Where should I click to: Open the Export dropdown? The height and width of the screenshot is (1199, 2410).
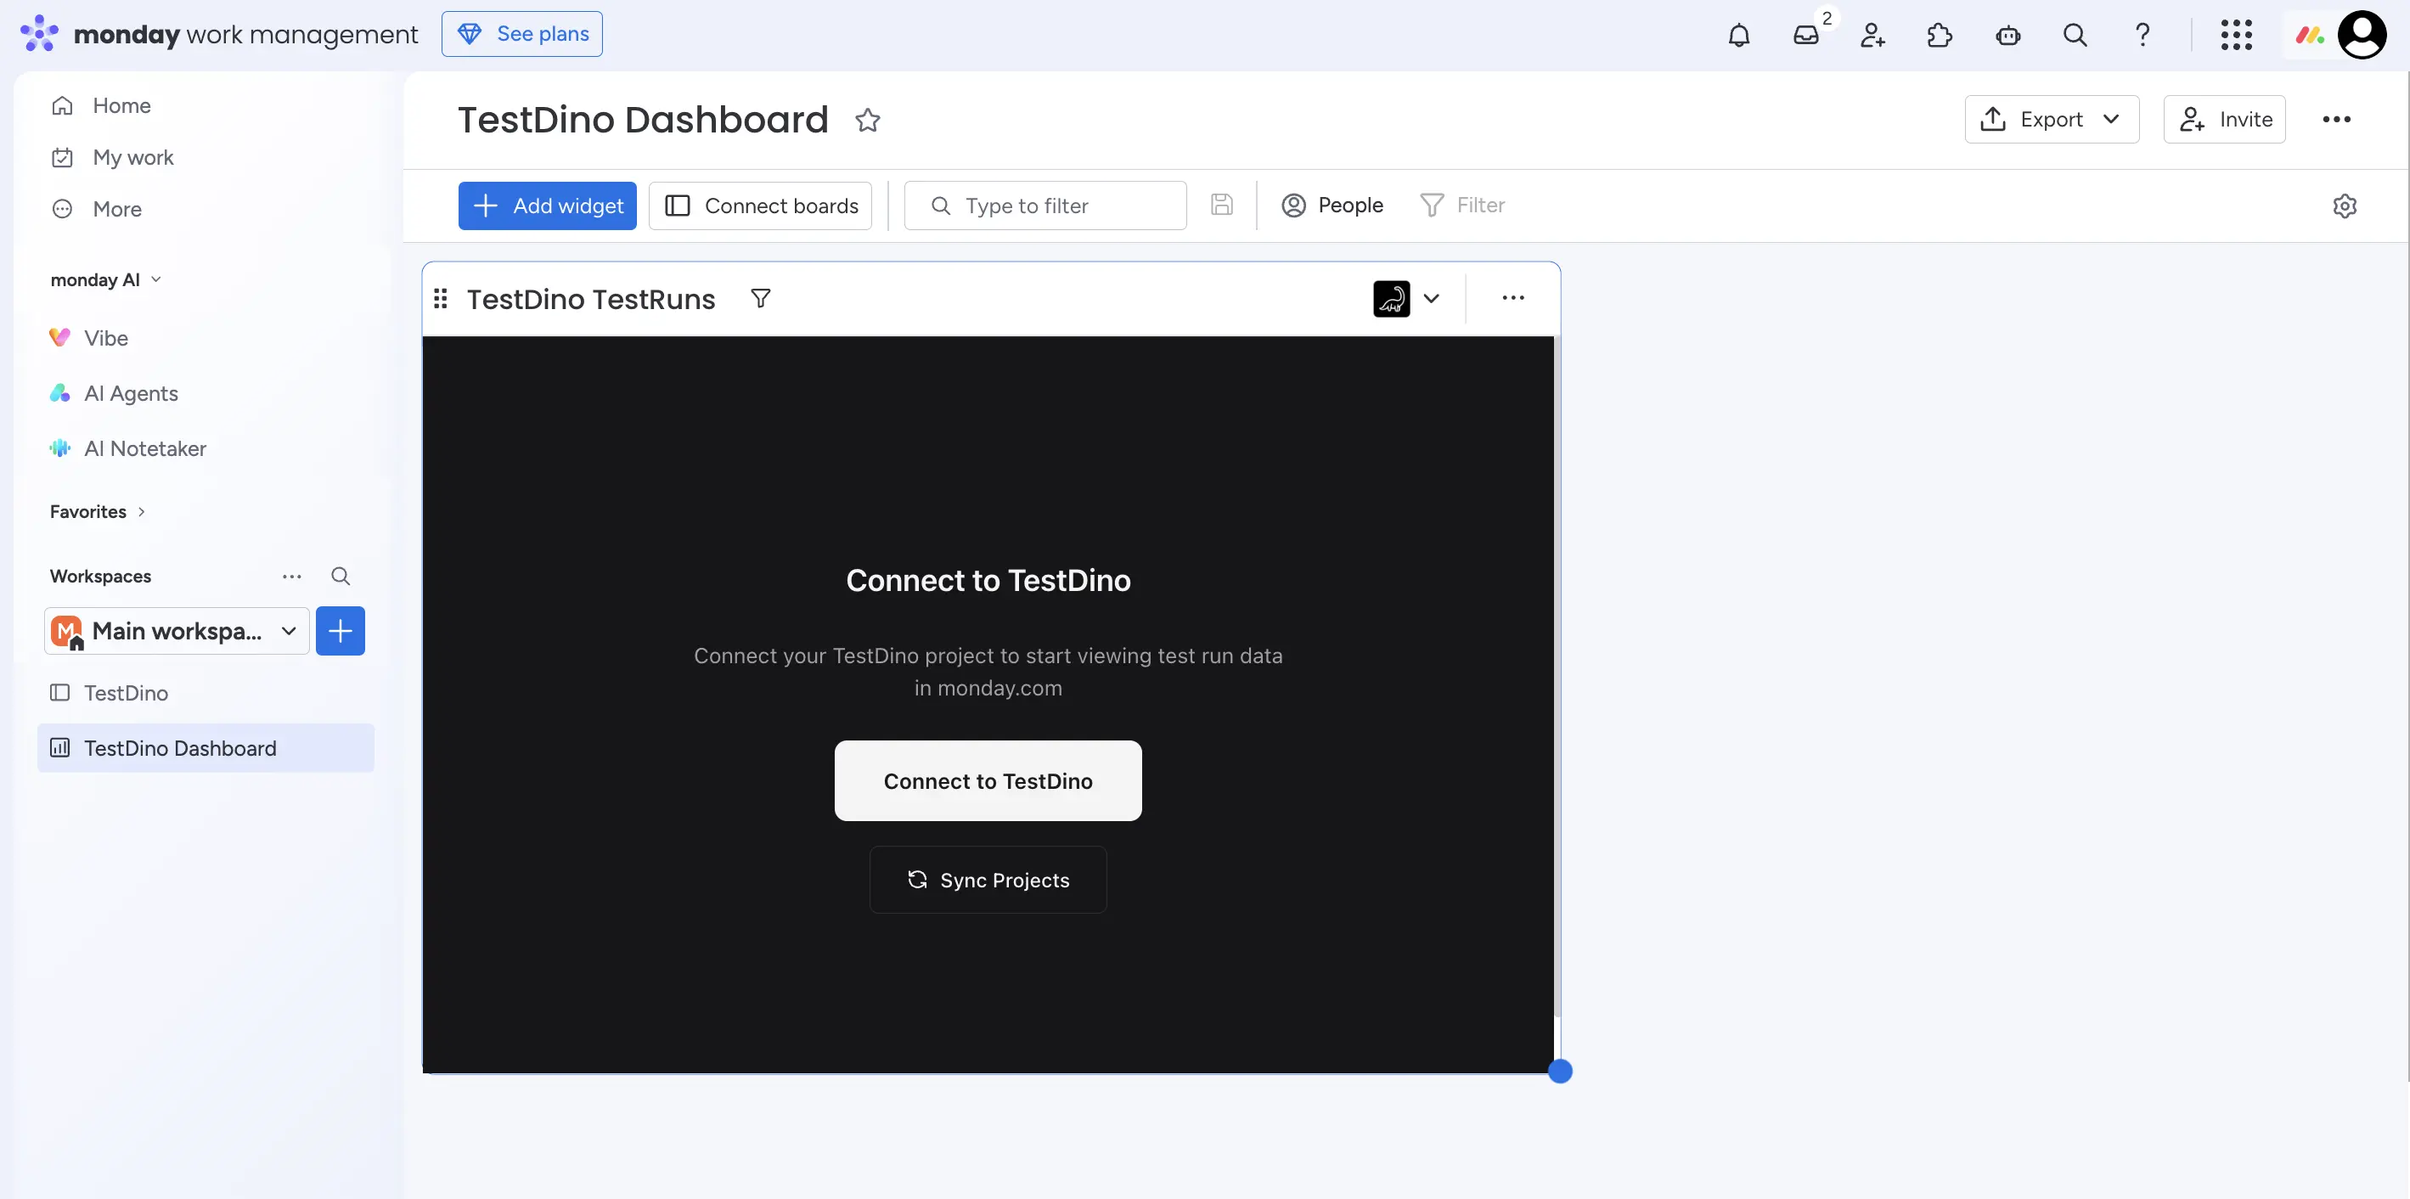click(x=2052, y=119)
